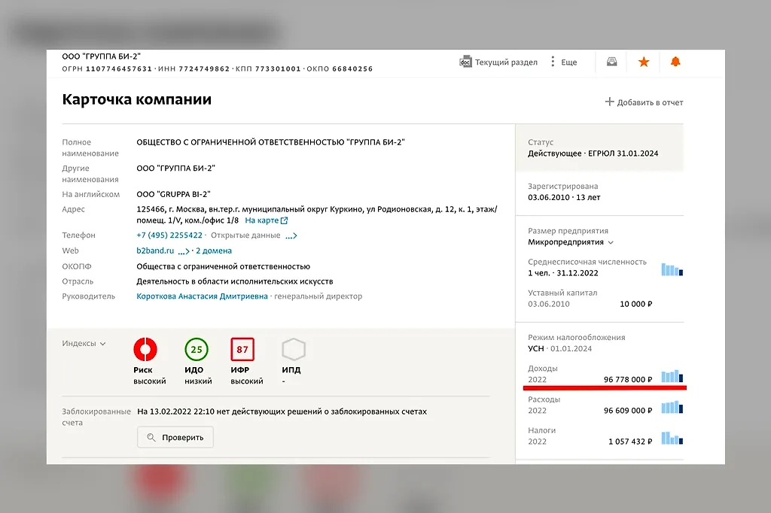The width and height of the screenshot is (771, 513).
Task: Open the three-dot Еще menu
Action: pyautogui.click(x=563, y=62)
